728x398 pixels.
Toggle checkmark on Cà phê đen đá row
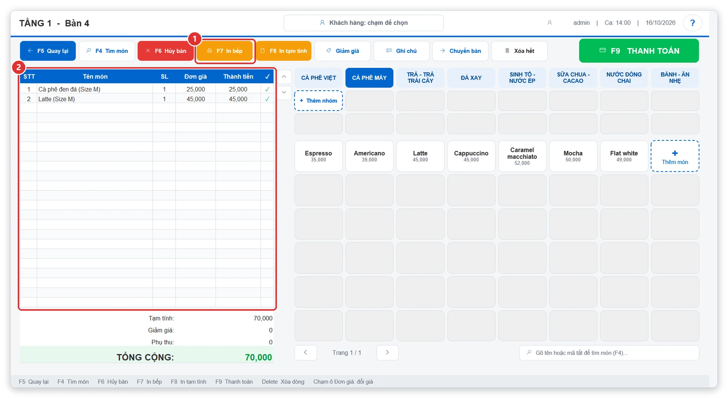pos(267,89)
